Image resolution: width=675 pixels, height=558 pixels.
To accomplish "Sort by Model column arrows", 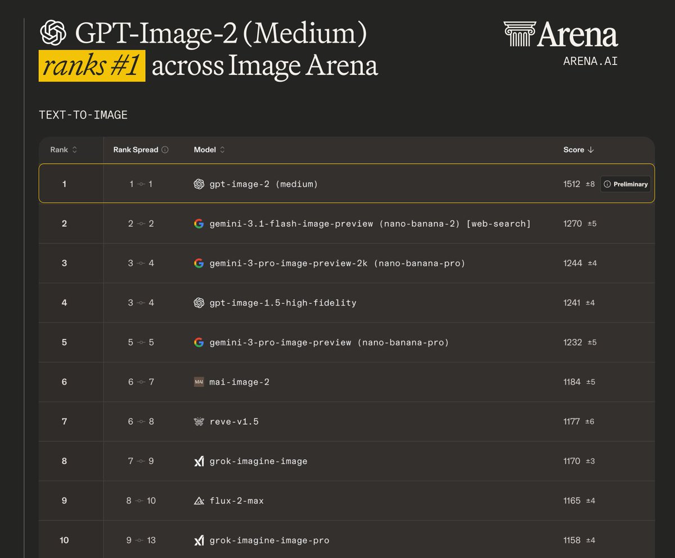I will [222, 150].
